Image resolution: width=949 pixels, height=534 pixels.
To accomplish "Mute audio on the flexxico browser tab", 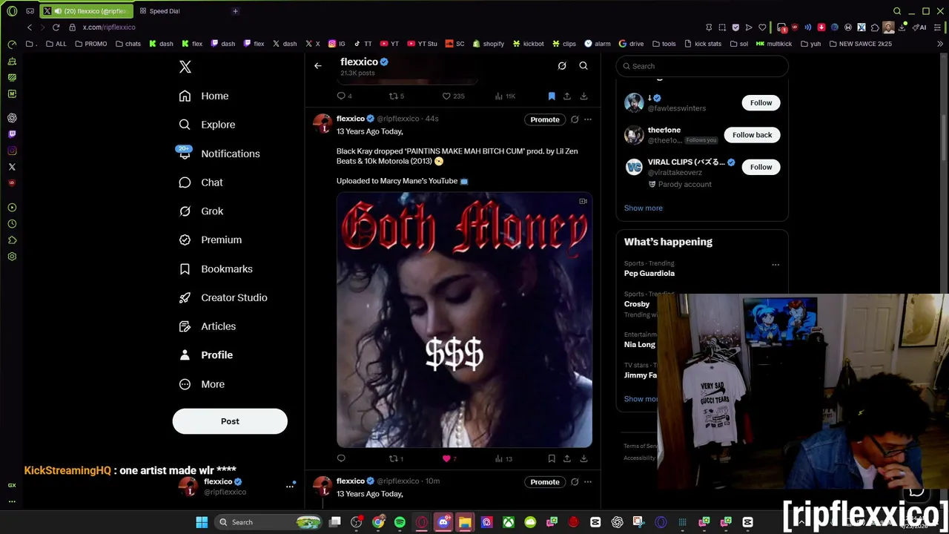I will [58, 11].
